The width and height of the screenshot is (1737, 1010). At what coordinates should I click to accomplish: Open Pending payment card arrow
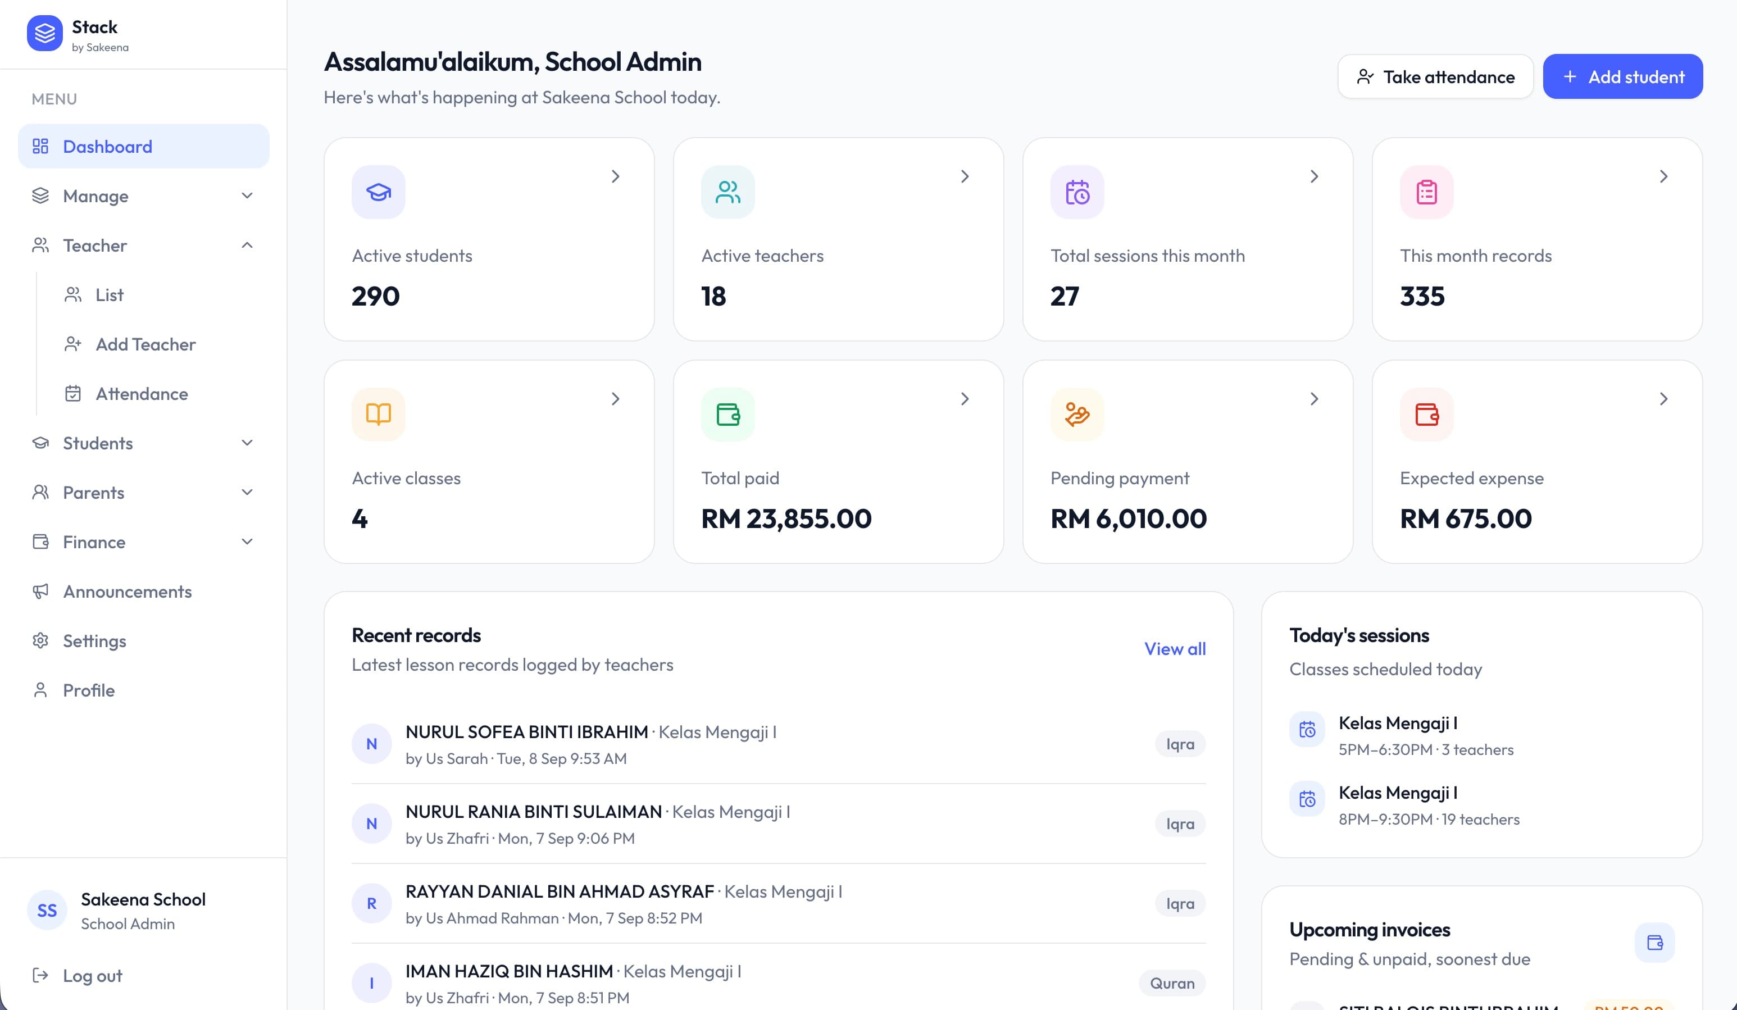pos(1315,399)
